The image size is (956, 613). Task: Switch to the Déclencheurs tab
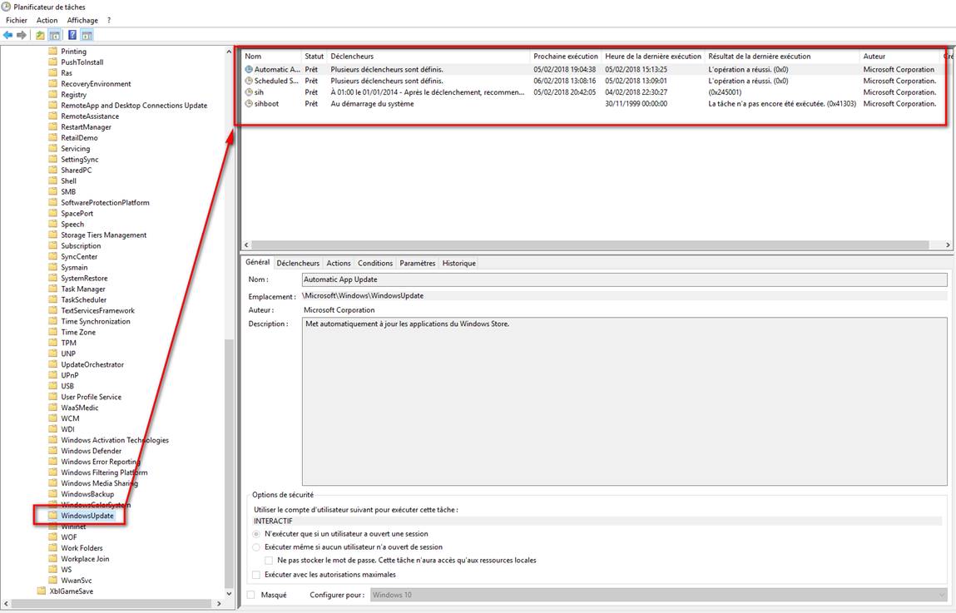pos(298,263)
